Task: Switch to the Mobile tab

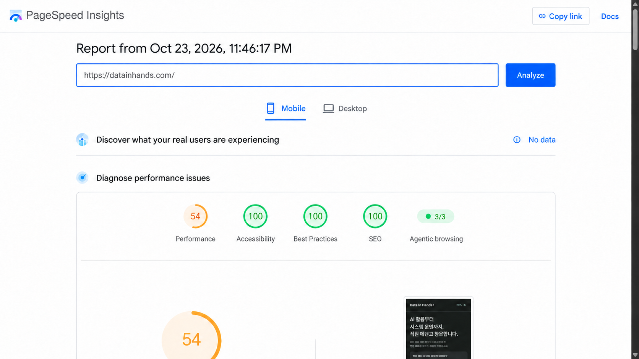Action: (x=285, y=109)
